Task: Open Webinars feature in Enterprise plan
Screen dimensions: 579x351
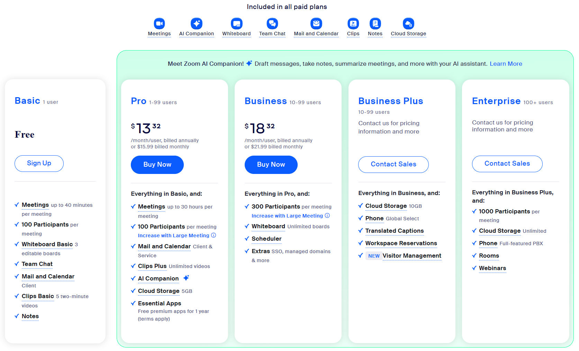Action: coord(492,268)
